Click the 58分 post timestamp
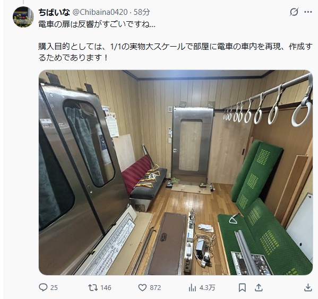This screenshot has height=299, width=318. click(142, 12)
